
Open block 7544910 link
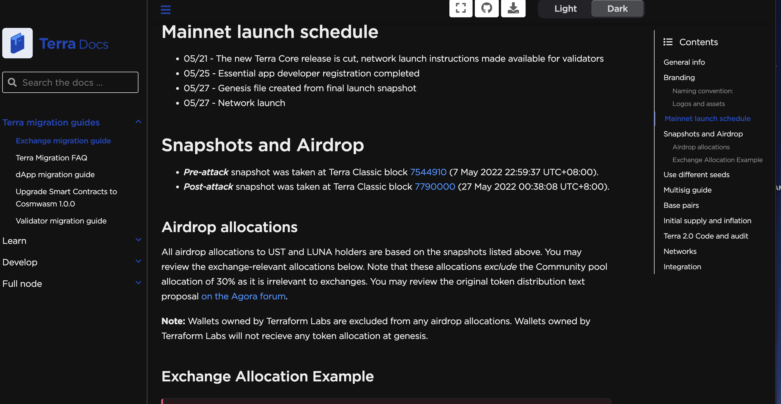point(428,172)
